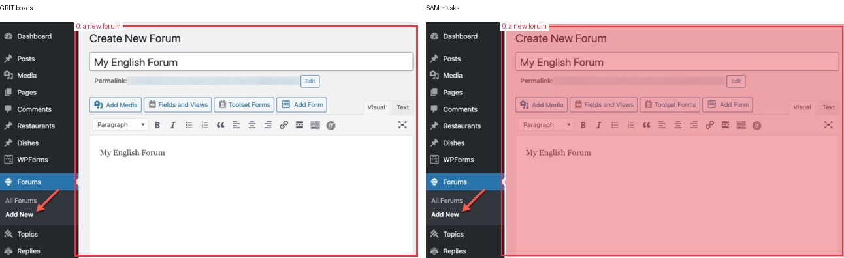Viewport: 844px width, 258px height.
Task: Click Add Form button in SAM masks panel
Action: point(727,105)
